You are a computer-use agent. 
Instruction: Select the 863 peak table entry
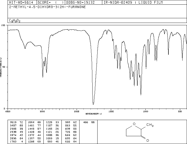pos(71,126)
